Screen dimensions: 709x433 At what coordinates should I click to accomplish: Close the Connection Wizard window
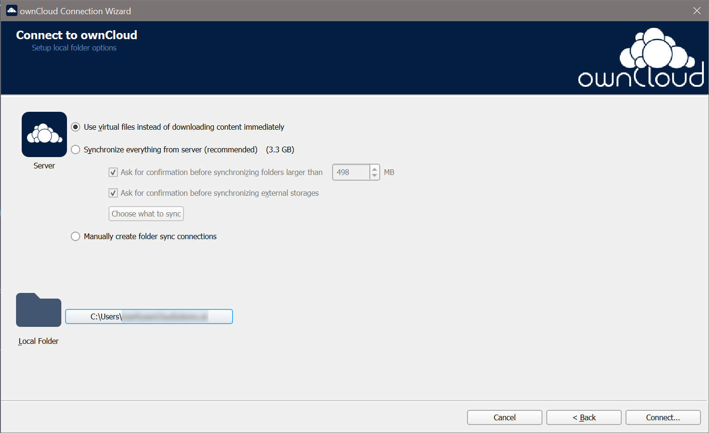(x=697, y=10)
